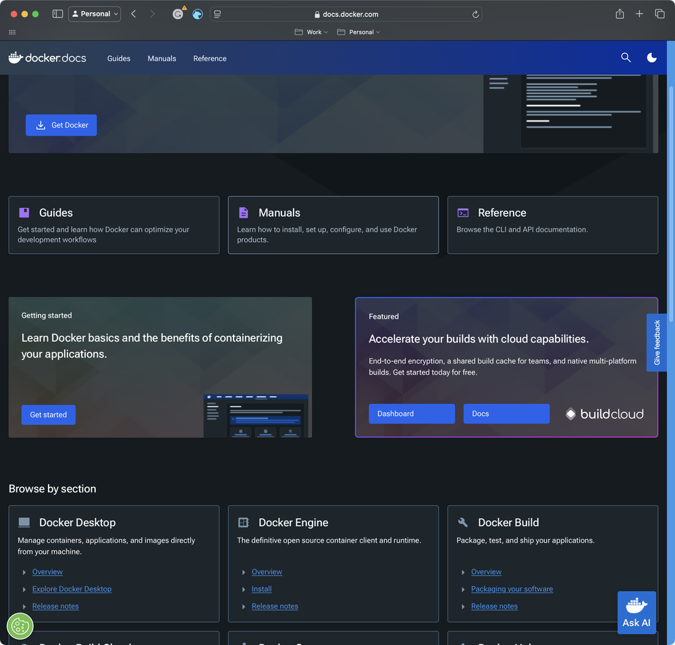
Task: Click arrow beside Packaging your software
Action: [x=463, y=590]
